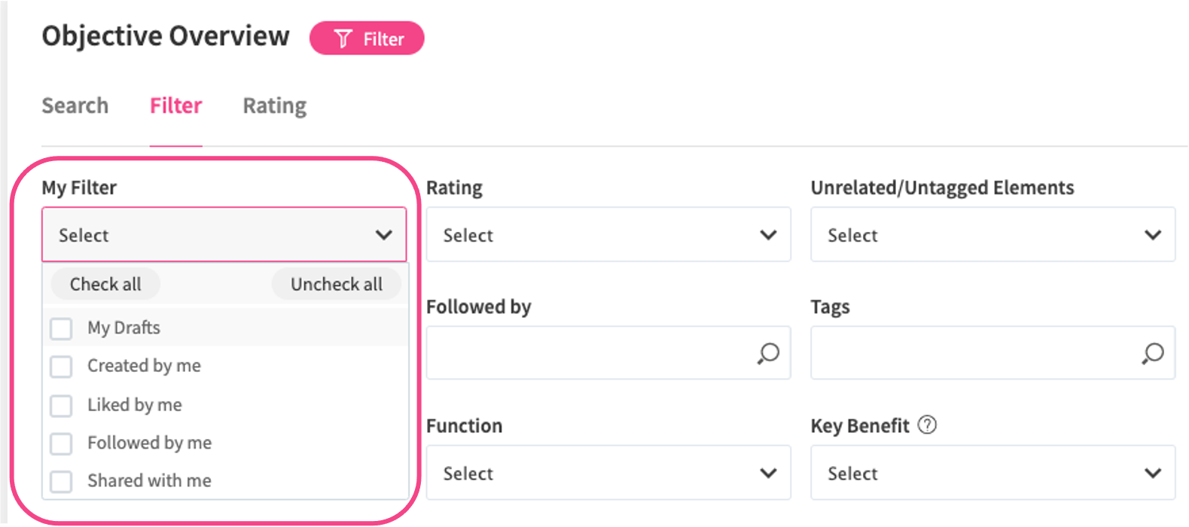Toggle the Followed by me checkbox
1189x527 pixels.
61,443
